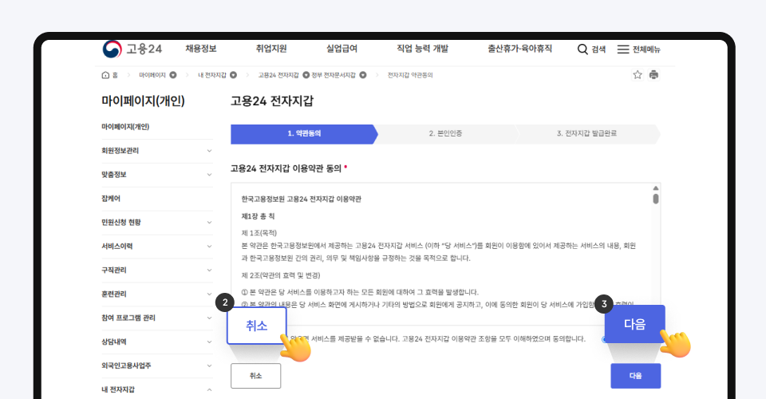Open the 실업급여 top menu
The height and width of the screenshot is (399, 766).
342,49
